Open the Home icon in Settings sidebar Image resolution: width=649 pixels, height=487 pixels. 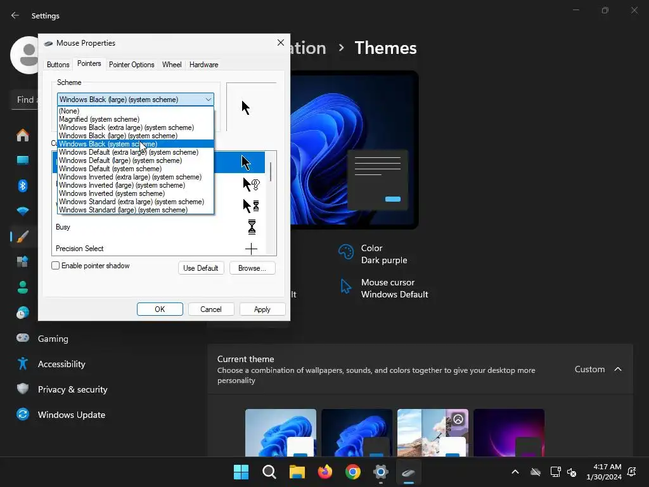coord(23,135)
